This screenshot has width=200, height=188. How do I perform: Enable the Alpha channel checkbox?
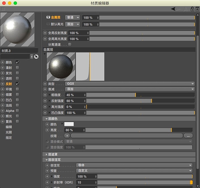[17, 110]
